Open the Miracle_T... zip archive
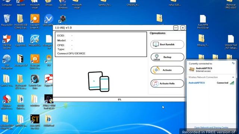239x134 pixels. pyautogui.click(x=203, y=41)
